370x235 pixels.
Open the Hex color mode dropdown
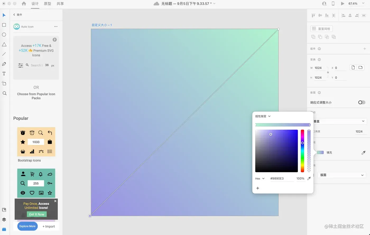point(260,179)
